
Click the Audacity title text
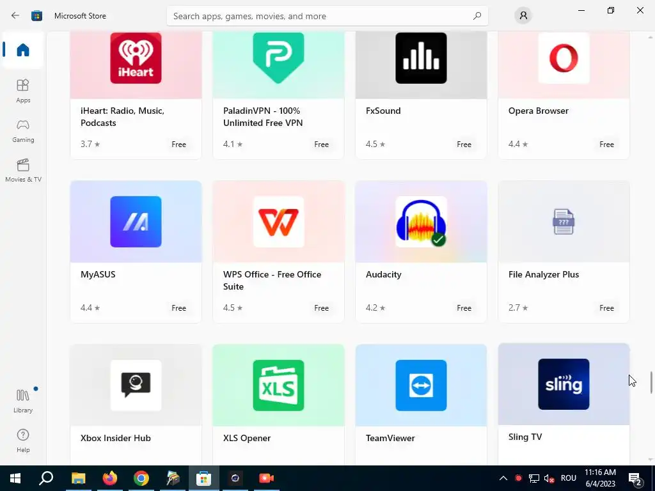[x=384, y=274]
